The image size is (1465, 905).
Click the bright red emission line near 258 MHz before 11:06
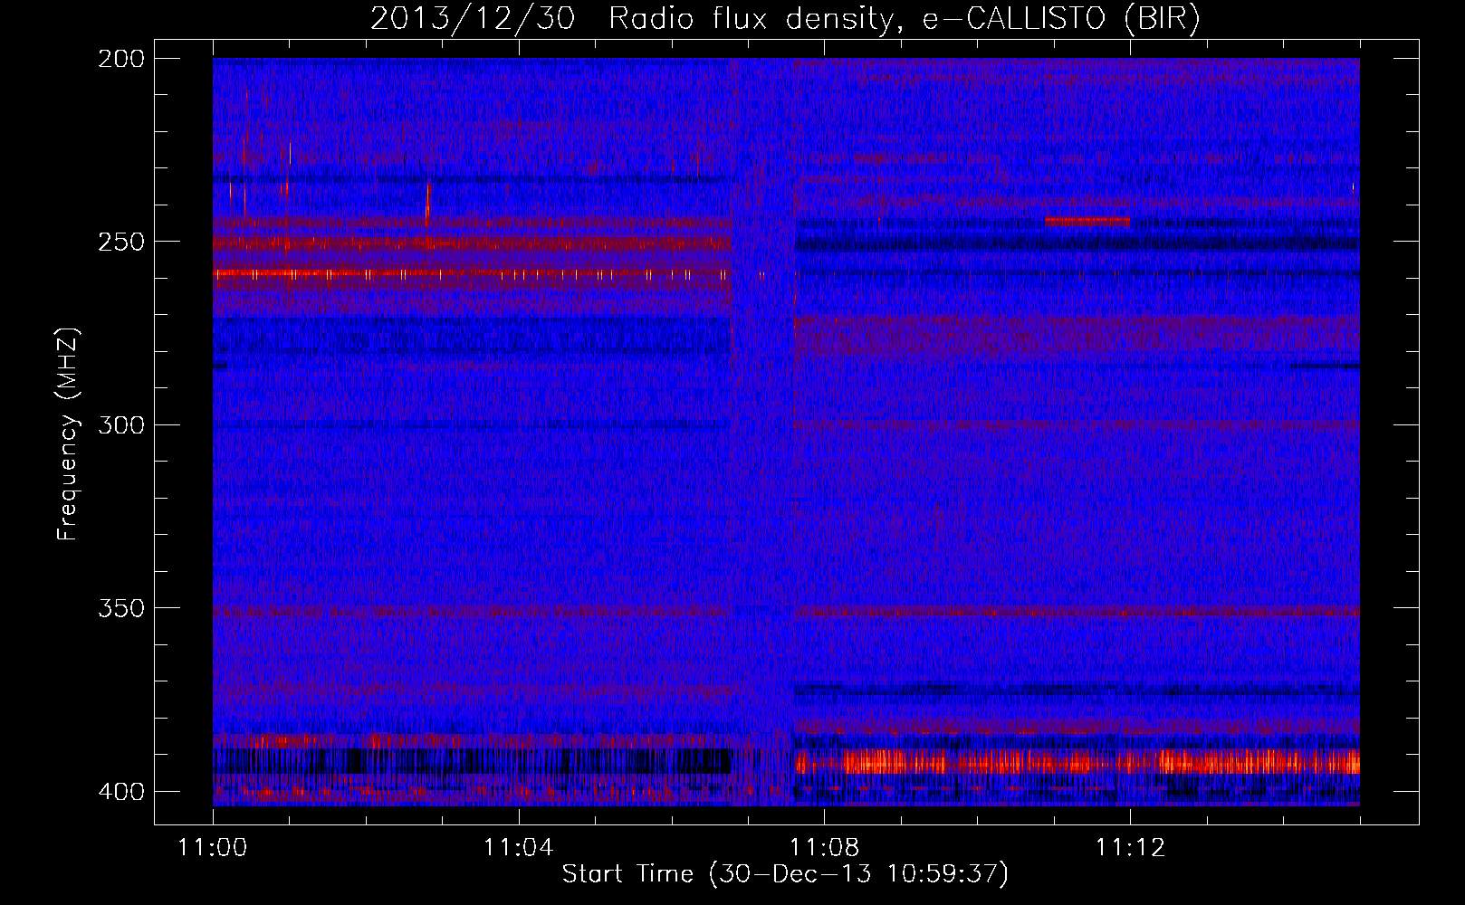click(x=472, y=273)
